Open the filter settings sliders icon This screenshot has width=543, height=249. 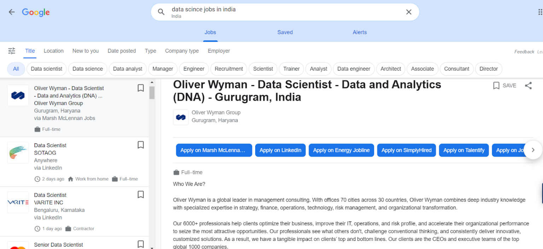[12, 51]
